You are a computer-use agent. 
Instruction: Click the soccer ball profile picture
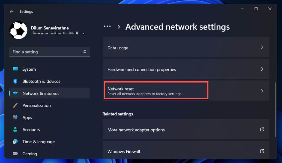point(18,30)
